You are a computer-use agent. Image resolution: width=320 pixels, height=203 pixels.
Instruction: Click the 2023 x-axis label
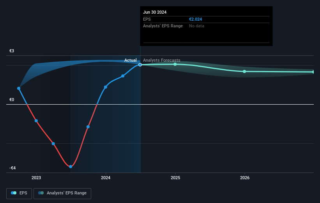(36, 178)
